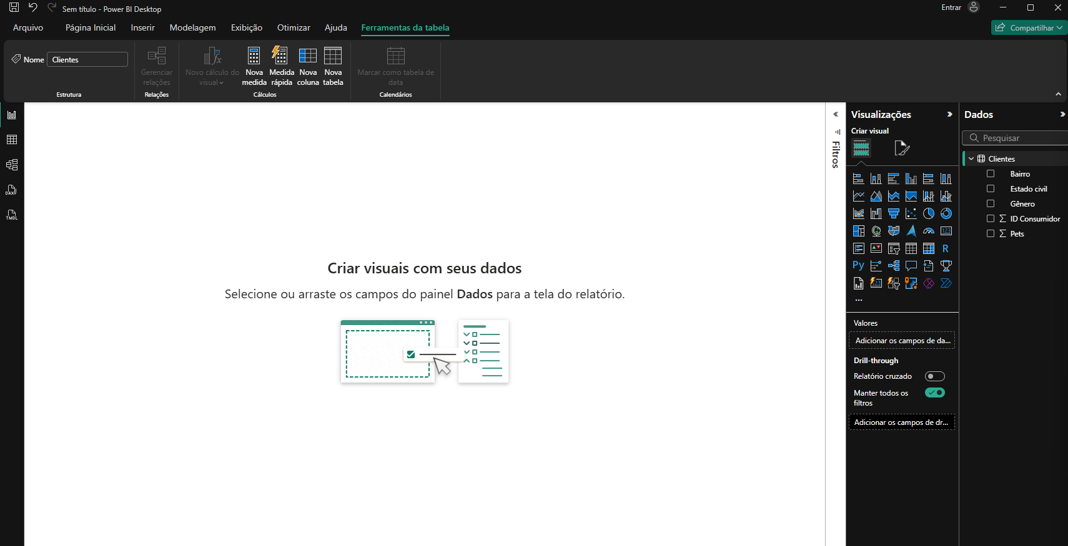
Task: Open TMDL view in left sidebar
Action: (x=12, y=215)
